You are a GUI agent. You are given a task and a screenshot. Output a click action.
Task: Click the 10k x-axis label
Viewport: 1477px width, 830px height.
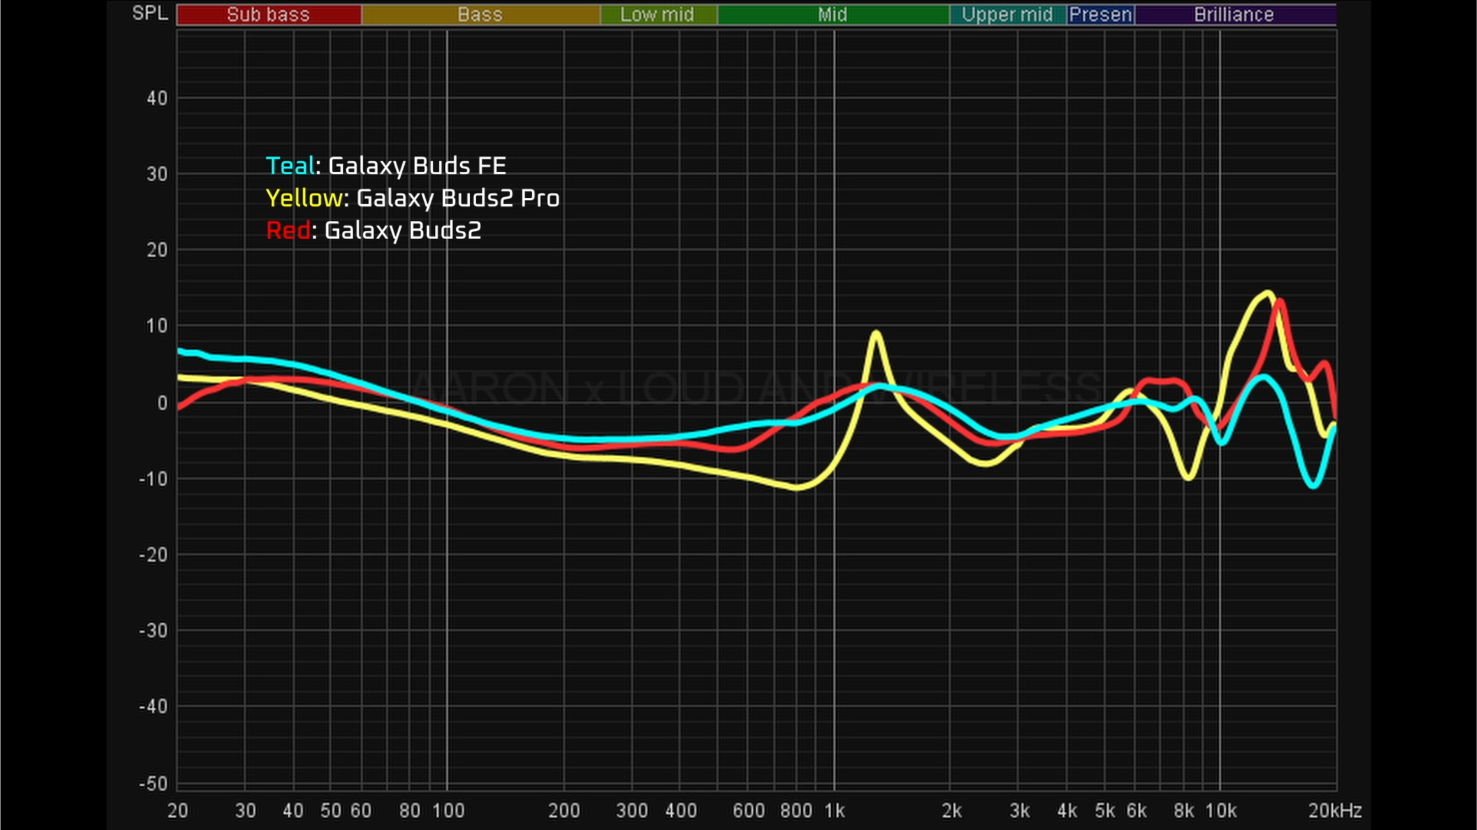pos(1221,811)
